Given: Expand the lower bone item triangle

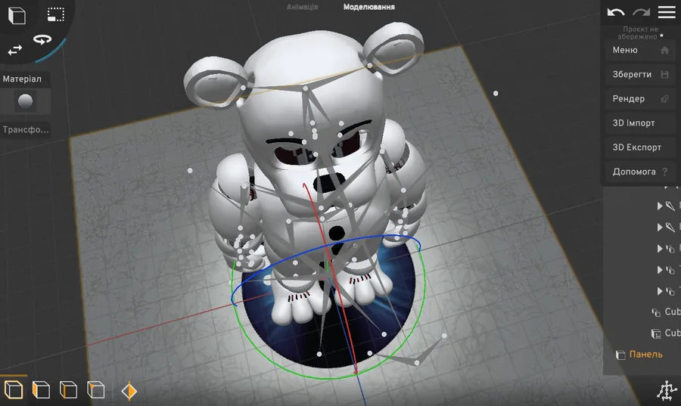Looking at the screenshot, I should (660, 227).
